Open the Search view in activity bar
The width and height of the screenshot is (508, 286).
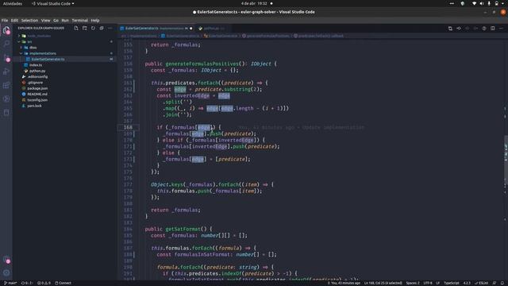(x=6, y=44)
